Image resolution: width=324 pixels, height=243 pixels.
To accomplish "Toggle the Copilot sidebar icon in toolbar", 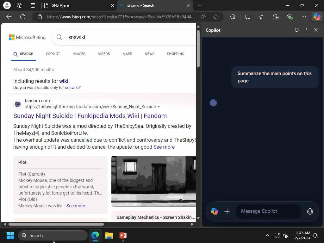I will [x=317, y=17].
